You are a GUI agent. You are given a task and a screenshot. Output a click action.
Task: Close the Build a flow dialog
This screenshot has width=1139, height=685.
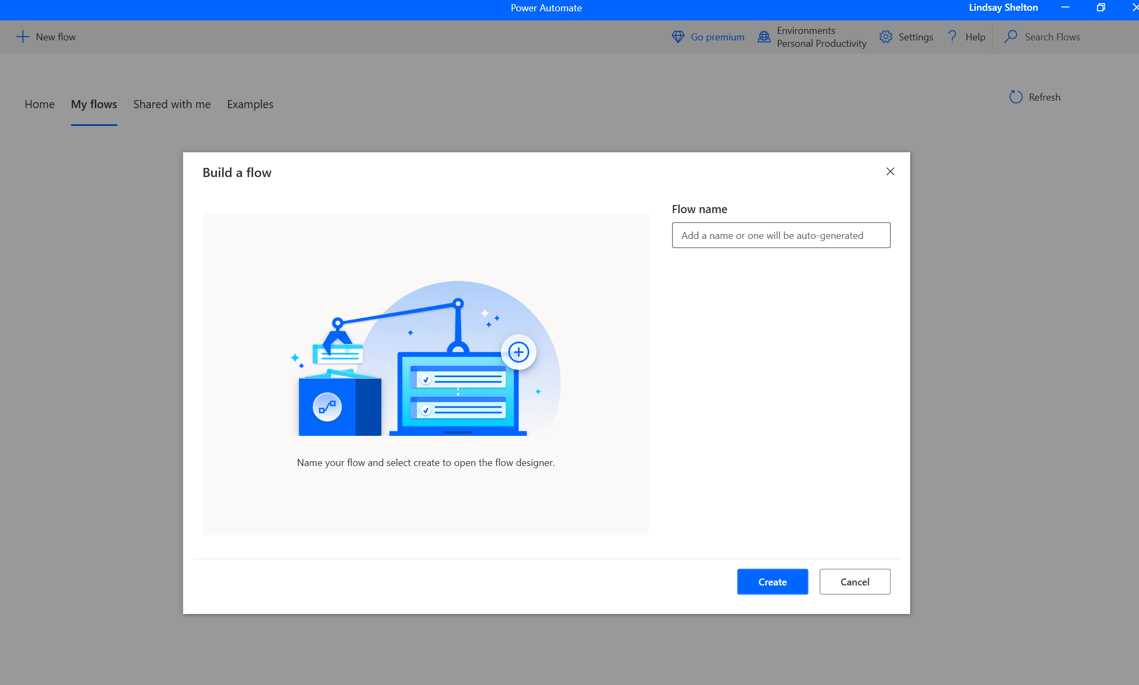click(x=891, y=172)
